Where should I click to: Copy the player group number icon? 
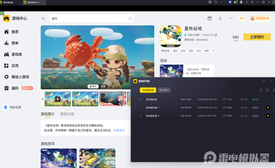tap(216, 35)
